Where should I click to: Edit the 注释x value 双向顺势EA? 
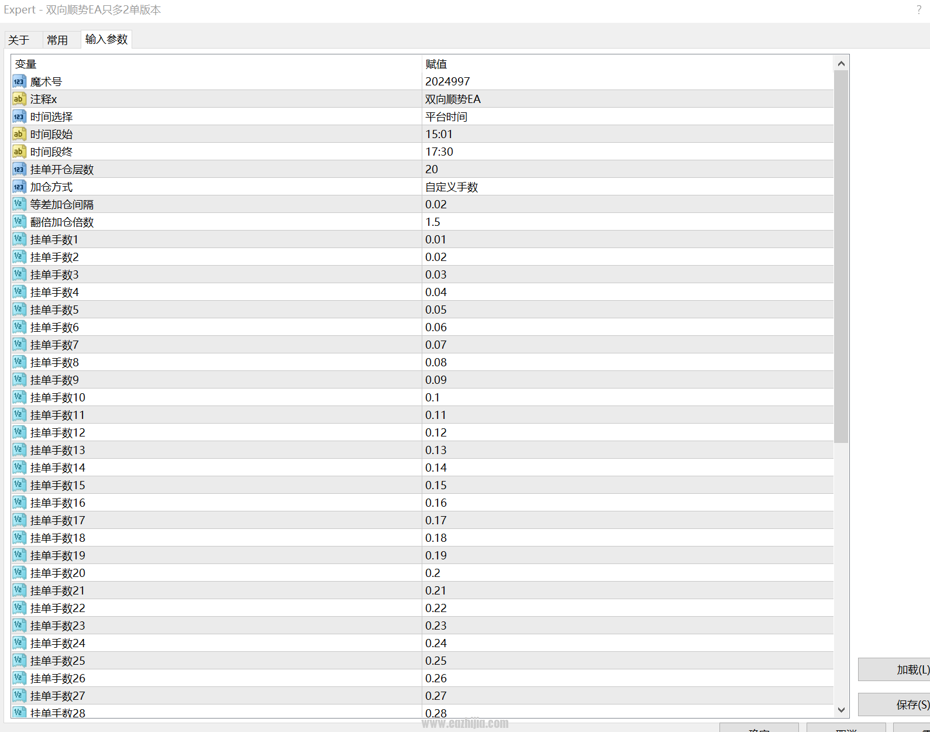[628, 99]
